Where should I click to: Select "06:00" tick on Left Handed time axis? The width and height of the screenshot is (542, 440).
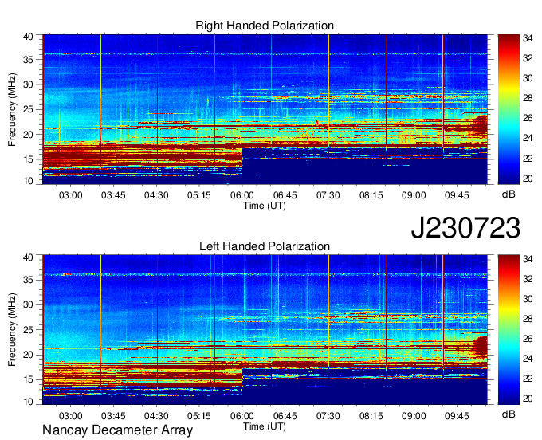[242, 416]
